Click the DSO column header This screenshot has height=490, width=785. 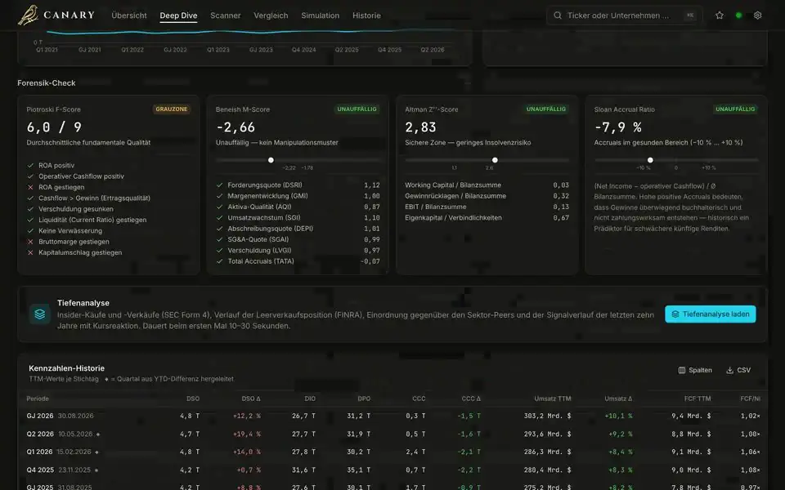[193, 399]
